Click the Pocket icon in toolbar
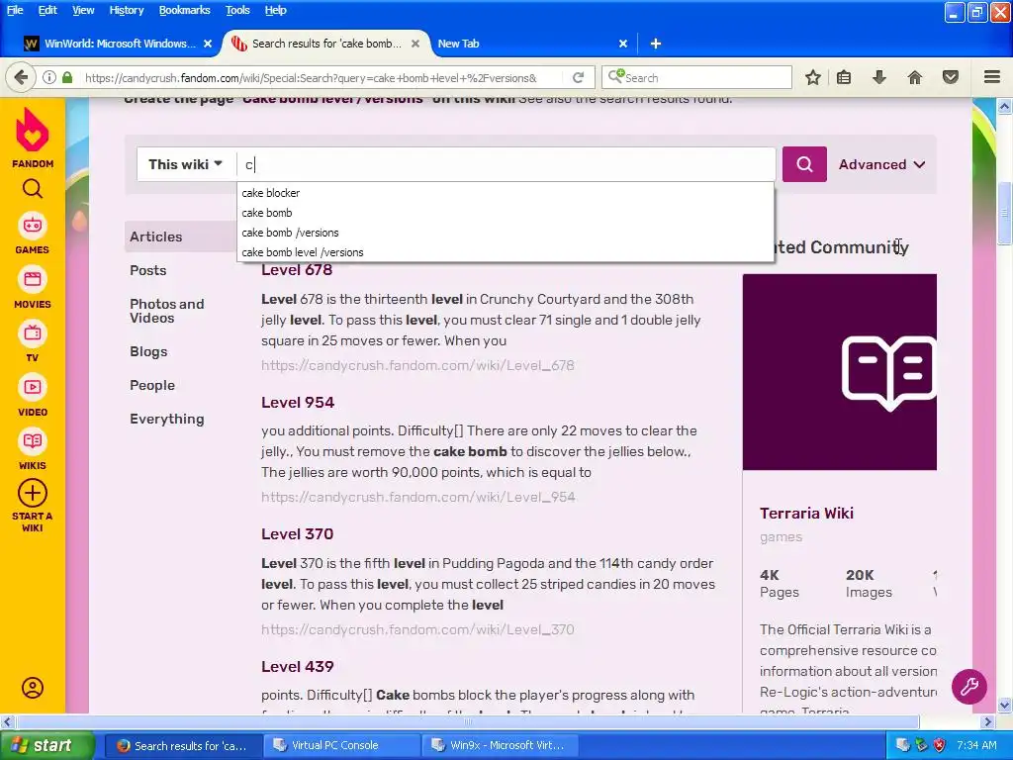Viewport: 1013px width, 760px height. pos(951,77)
